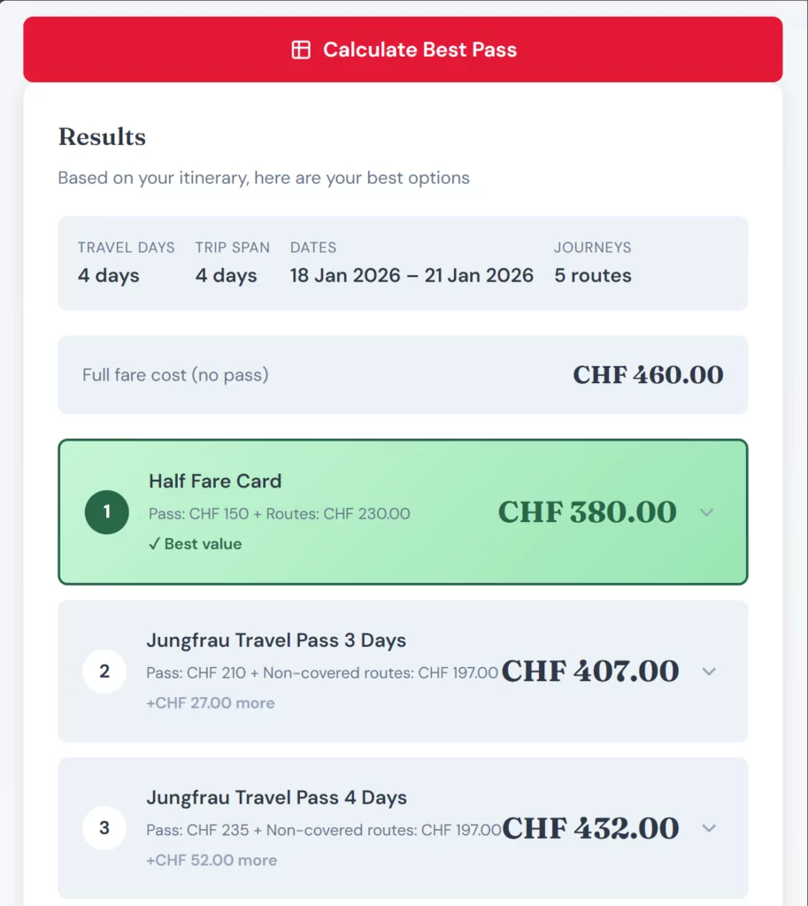Click the 5 routes journeys value
The width and height of the screenshot is (808, 906).
point(593,275)
